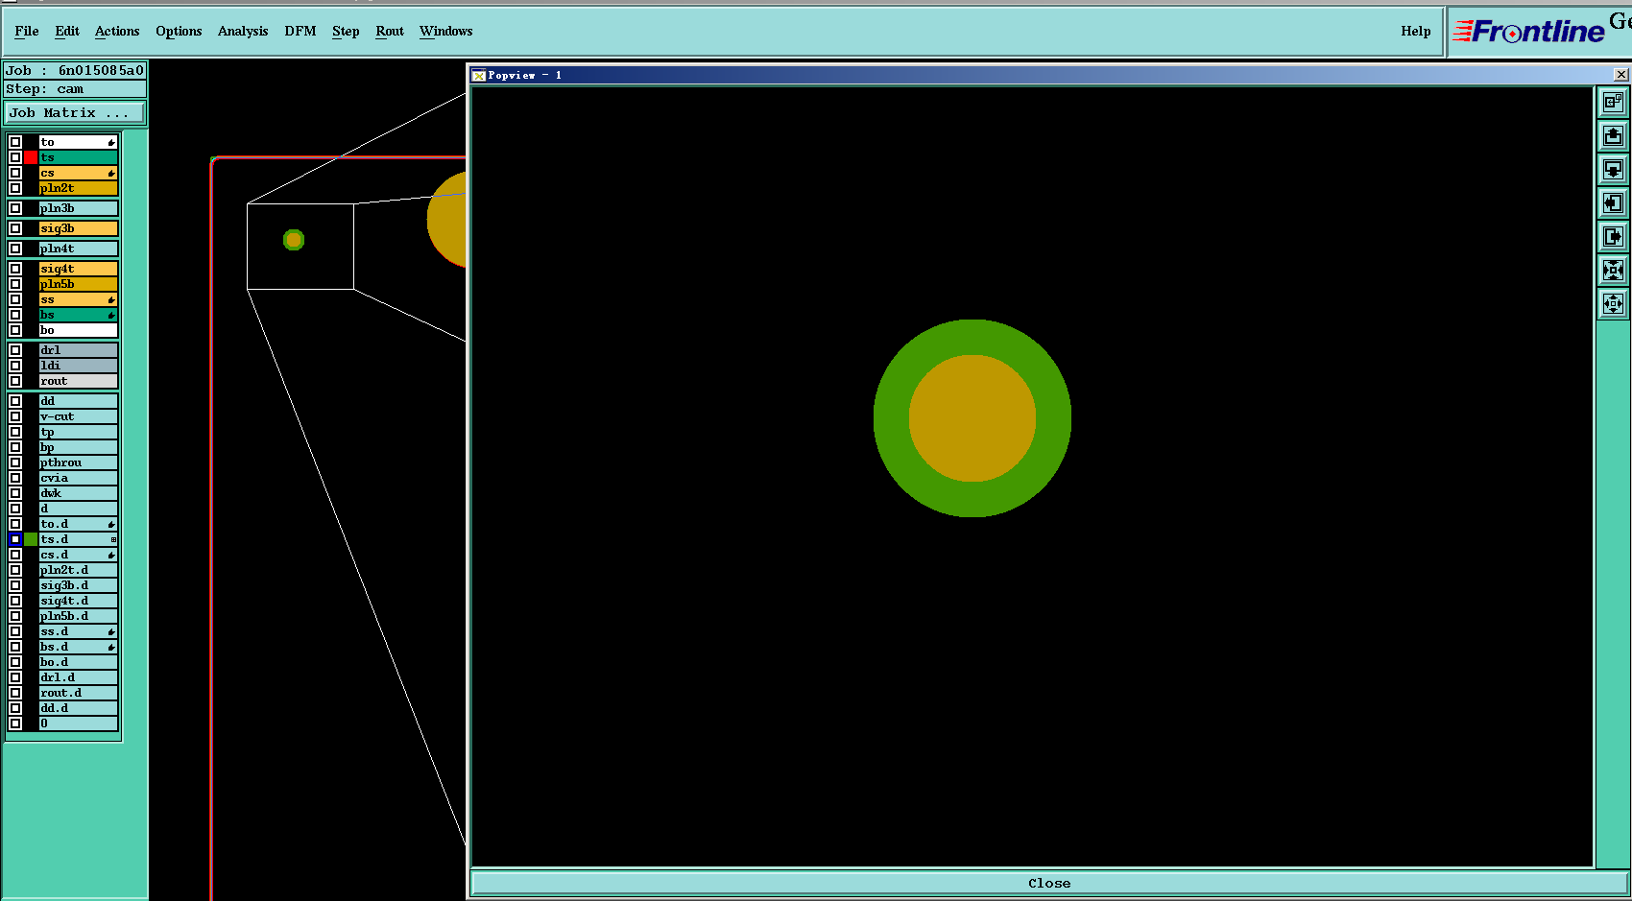Click the small pad in main canvas
This screenshot has width=1632, height=901.
[294, 240]
